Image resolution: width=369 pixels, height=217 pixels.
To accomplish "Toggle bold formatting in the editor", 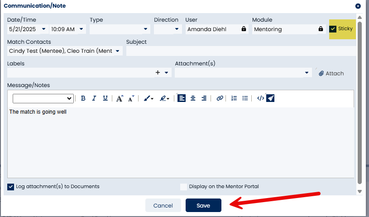I will [x=83, y=98].
